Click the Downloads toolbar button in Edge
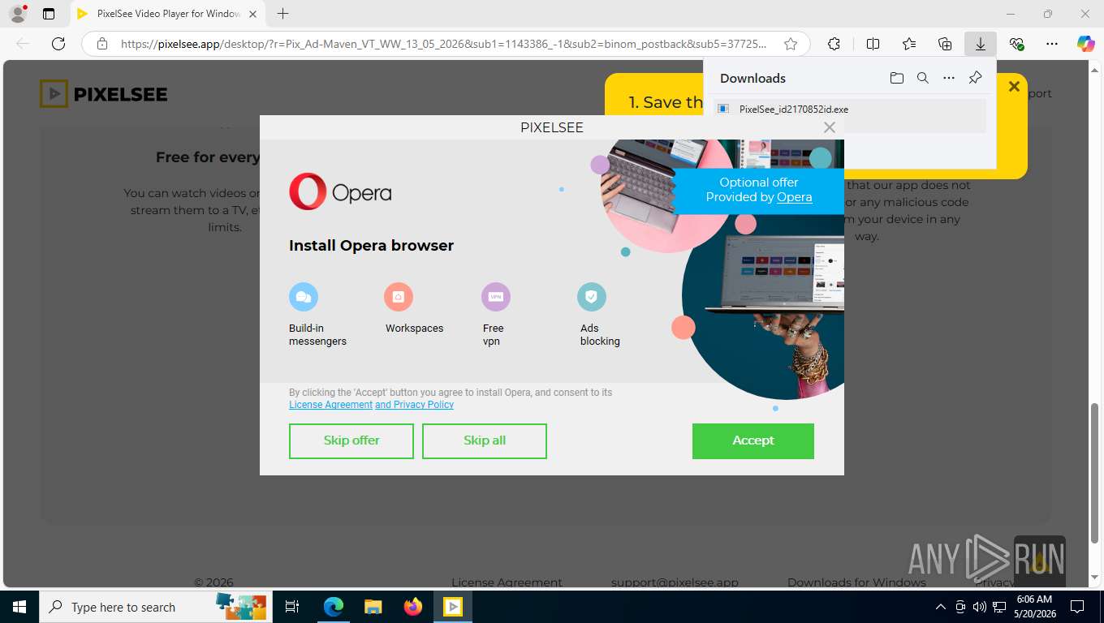 point(981,44)
